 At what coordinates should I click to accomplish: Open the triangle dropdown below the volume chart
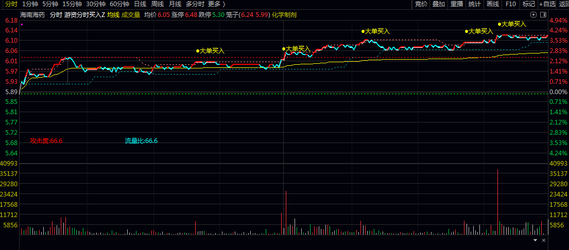point(535,240)
